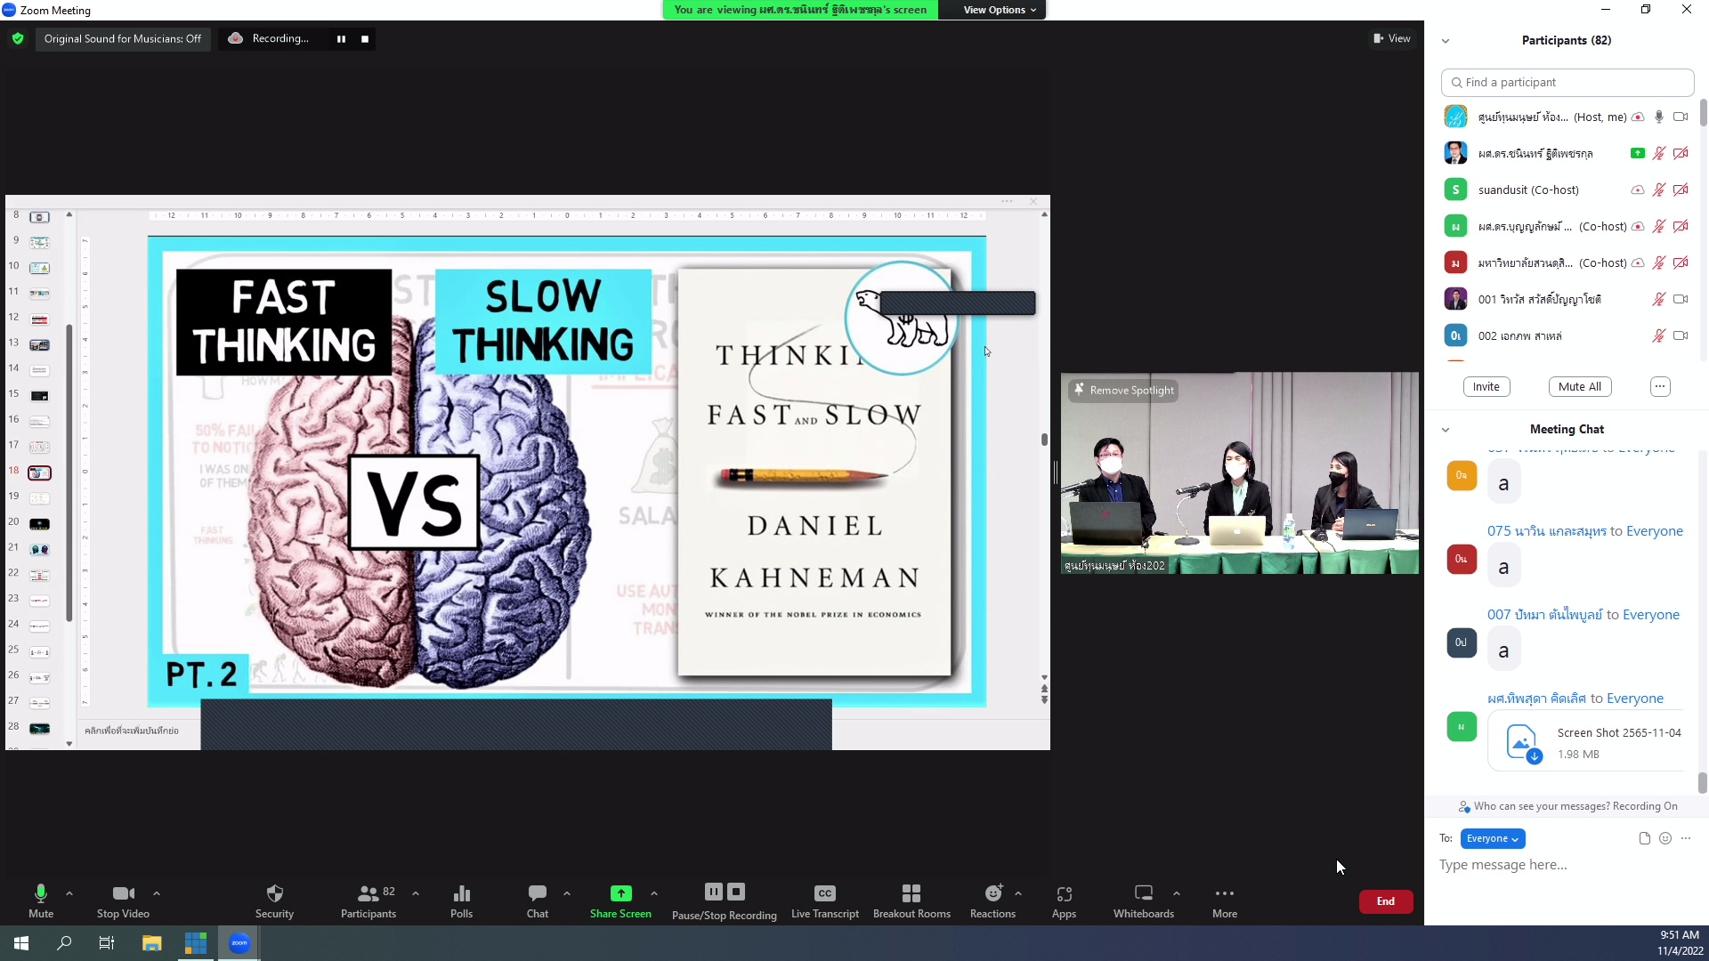Expand arrow next to Whiteboards

pyautogui.click(x=1177, y=893)
